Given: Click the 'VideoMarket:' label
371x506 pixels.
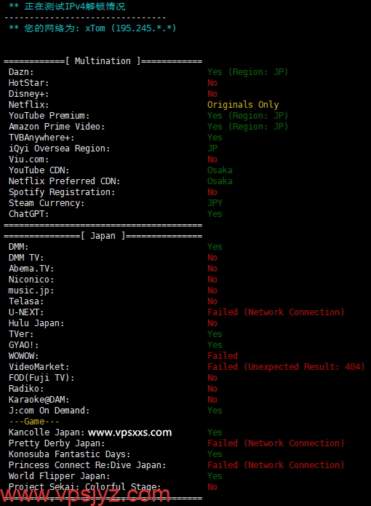Looking at the screenshot, I should (x=39, y=367).
